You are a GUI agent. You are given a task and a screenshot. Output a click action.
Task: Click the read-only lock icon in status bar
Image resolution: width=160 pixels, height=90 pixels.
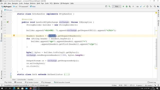point(155,85)
